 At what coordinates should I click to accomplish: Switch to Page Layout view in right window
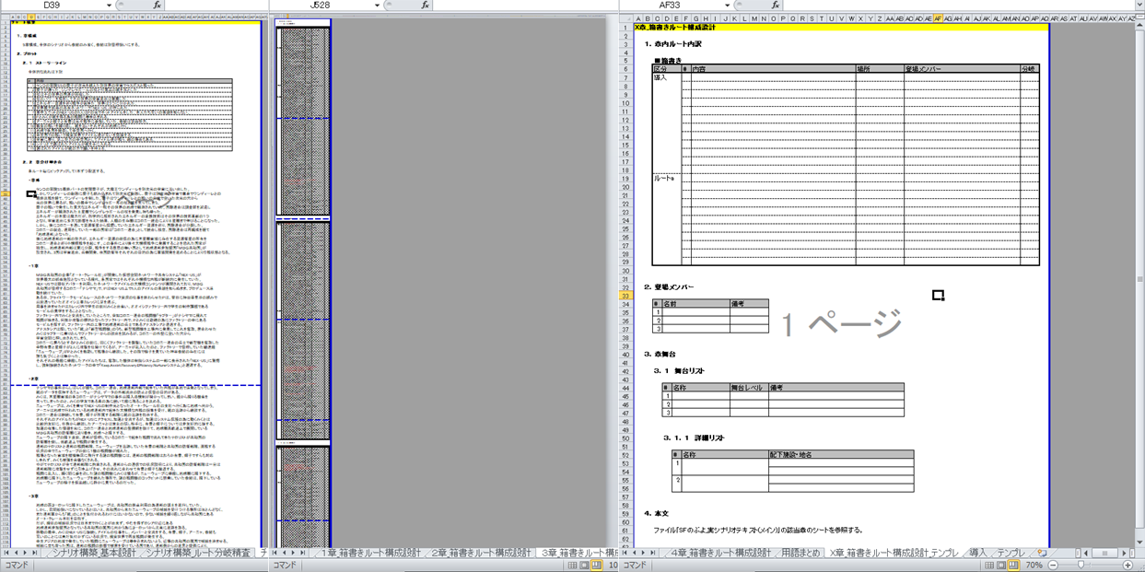click(x=999, y=565)
